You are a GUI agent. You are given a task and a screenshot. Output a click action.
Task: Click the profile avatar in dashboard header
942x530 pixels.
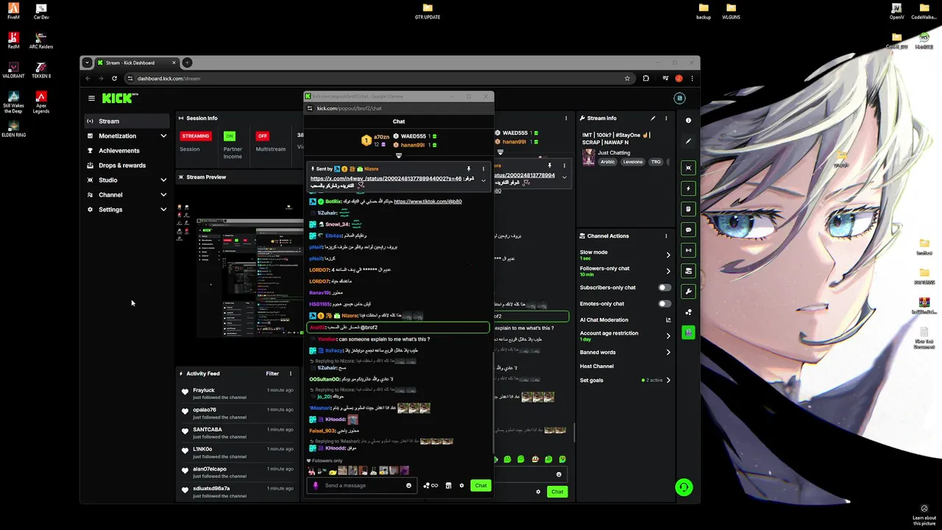[x=679, y=98]
